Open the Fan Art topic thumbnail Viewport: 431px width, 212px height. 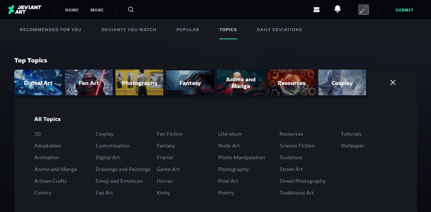click(x=89, y=82)
